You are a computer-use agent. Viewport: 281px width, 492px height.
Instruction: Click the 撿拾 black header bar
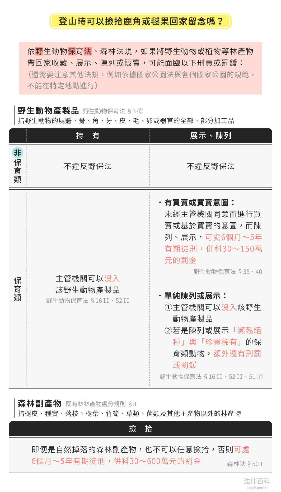[140, 428]
